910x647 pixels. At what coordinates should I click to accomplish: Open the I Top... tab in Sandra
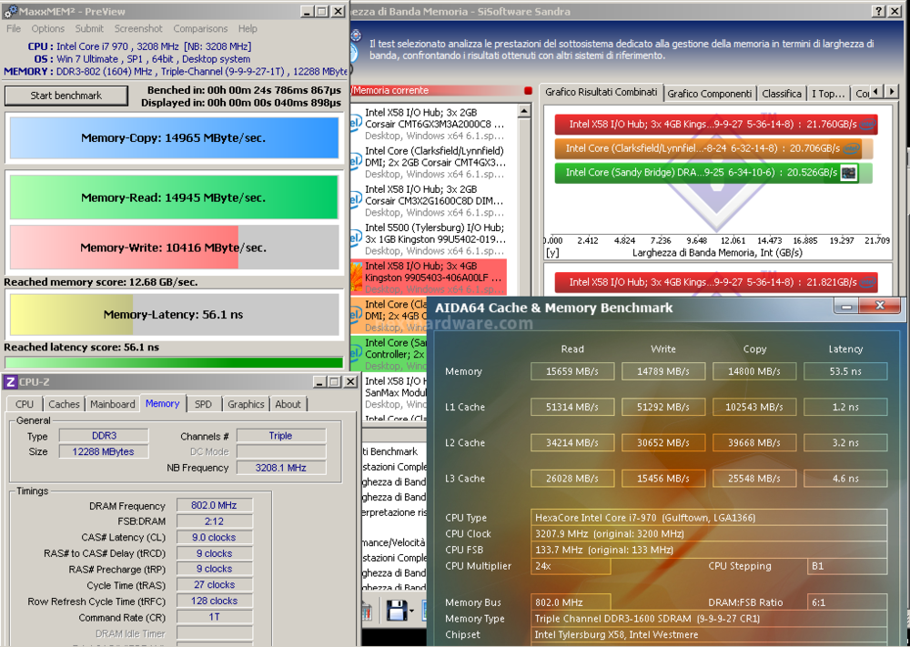click(828, 94)
